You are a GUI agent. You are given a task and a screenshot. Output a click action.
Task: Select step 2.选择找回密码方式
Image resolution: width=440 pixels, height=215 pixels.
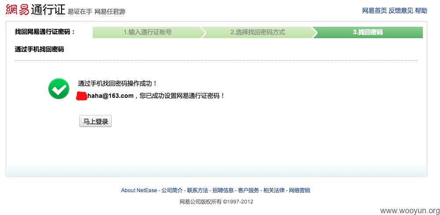tap(258, 32)
